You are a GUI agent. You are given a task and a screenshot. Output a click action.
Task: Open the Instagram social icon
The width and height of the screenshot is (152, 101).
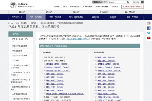point(149,23)
